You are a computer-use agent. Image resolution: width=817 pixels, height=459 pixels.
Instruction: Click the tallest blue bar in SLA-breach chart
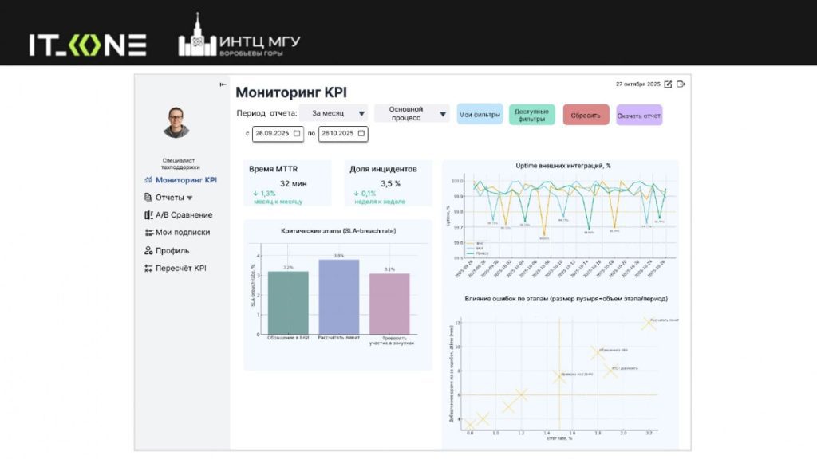(x=339, y=296)
